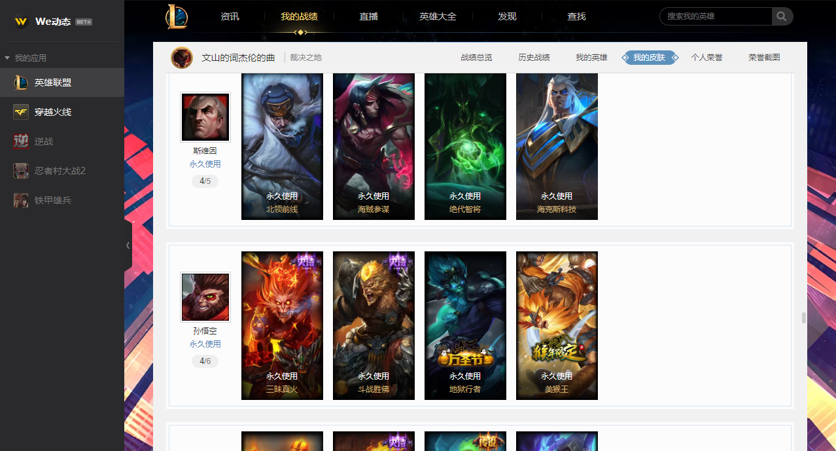Go to the 荣誉截图 tab

coord(764,58)
